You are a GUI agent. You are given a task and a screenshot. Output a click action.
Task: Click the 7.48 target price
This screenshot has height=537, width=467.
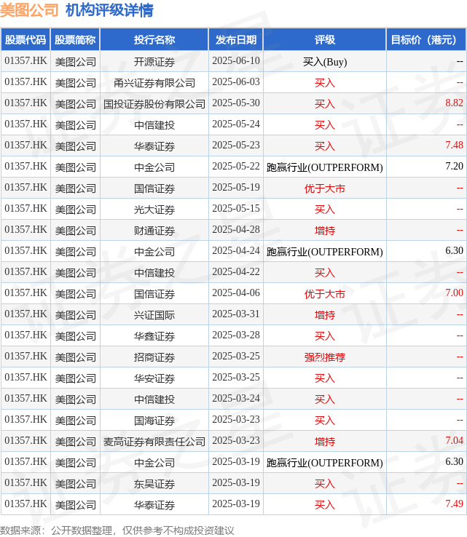pos(454,146)
